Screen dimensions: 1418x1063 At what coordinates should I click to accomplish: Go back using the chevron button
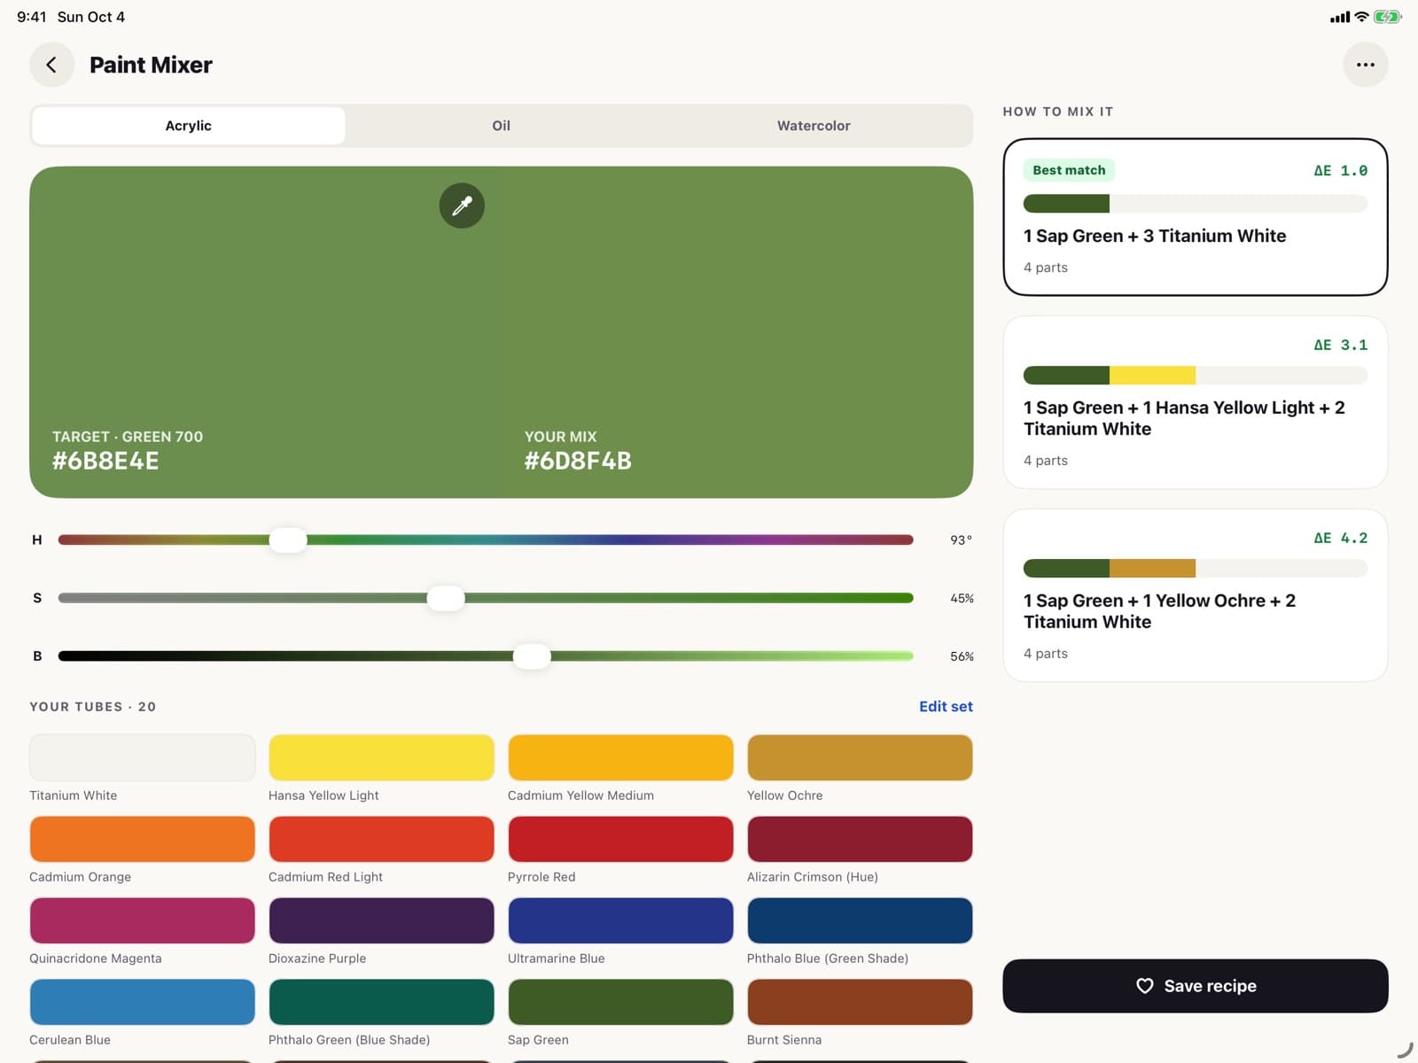click(x=51, y=65)
